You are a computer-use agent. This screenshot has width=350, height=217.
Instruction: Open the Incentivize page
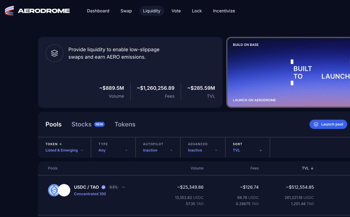click(224, 11)
